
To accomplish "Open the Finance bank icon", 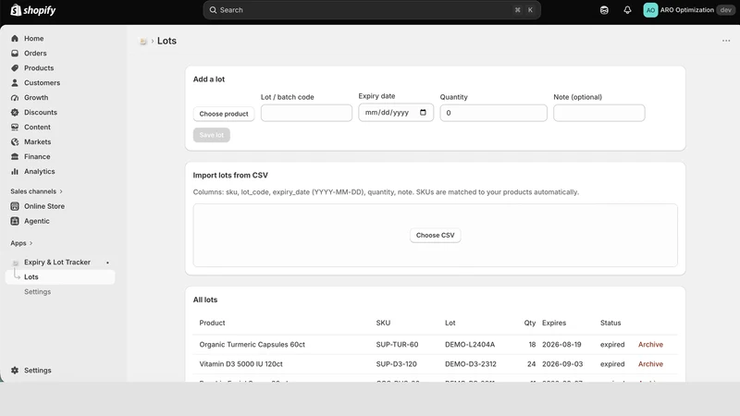I will coord(15,156).
